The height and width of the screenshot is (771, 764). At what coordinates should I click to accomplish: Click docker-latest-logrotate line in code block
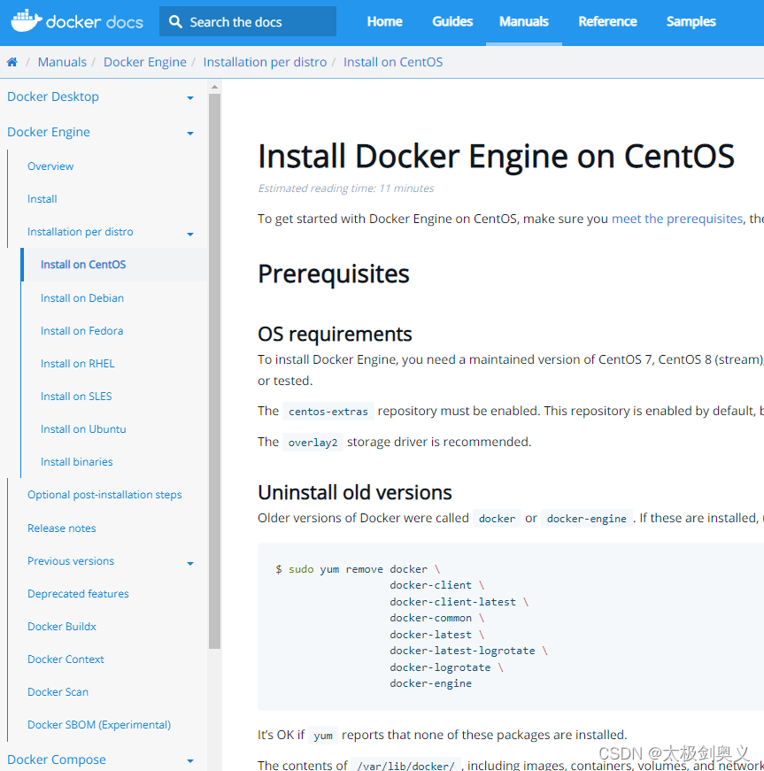[468, 651]
